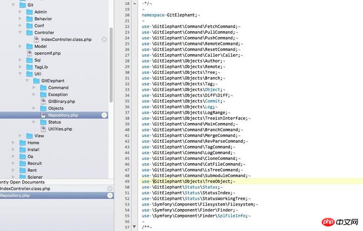Click the namespace GitElephant line
363x231 pixels.
pyautogui.click(x=169, y=15)
